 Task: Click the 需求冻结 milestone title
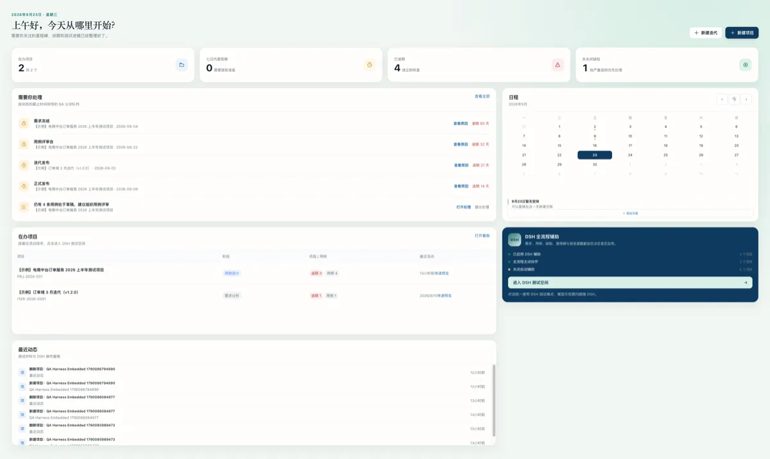42,121
